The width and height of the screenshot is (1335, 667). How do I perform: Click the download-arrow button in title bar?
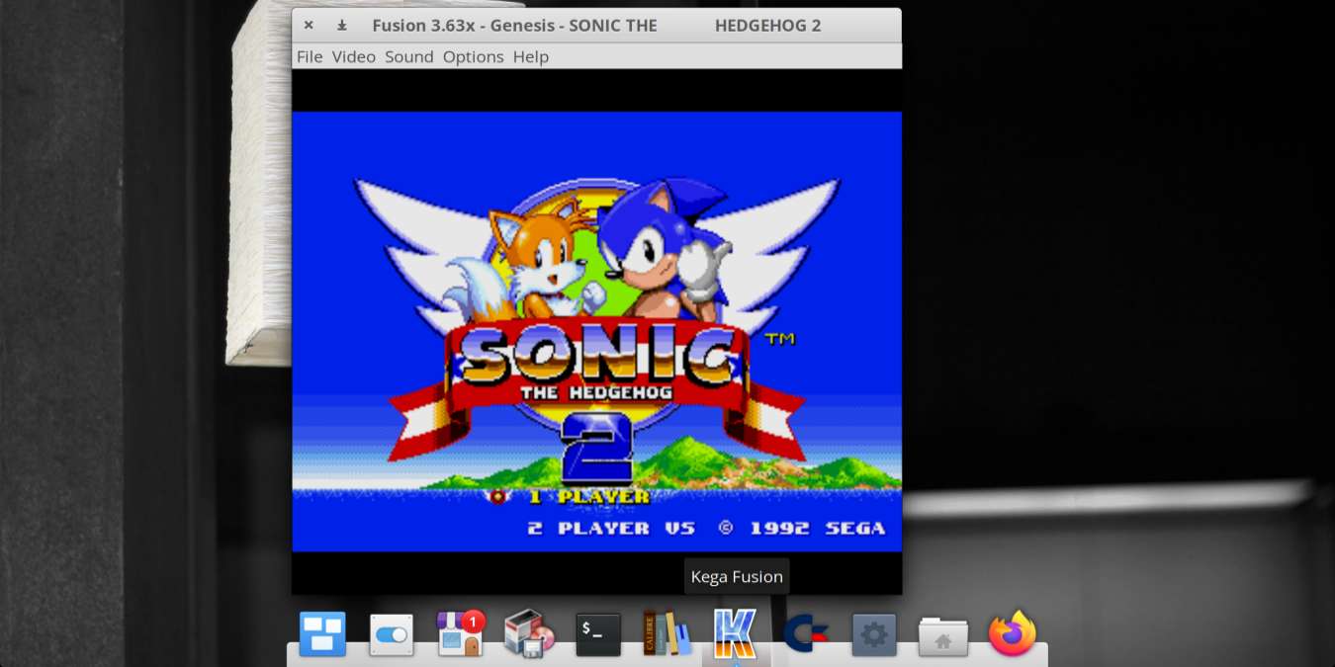[x=341, y=26]
